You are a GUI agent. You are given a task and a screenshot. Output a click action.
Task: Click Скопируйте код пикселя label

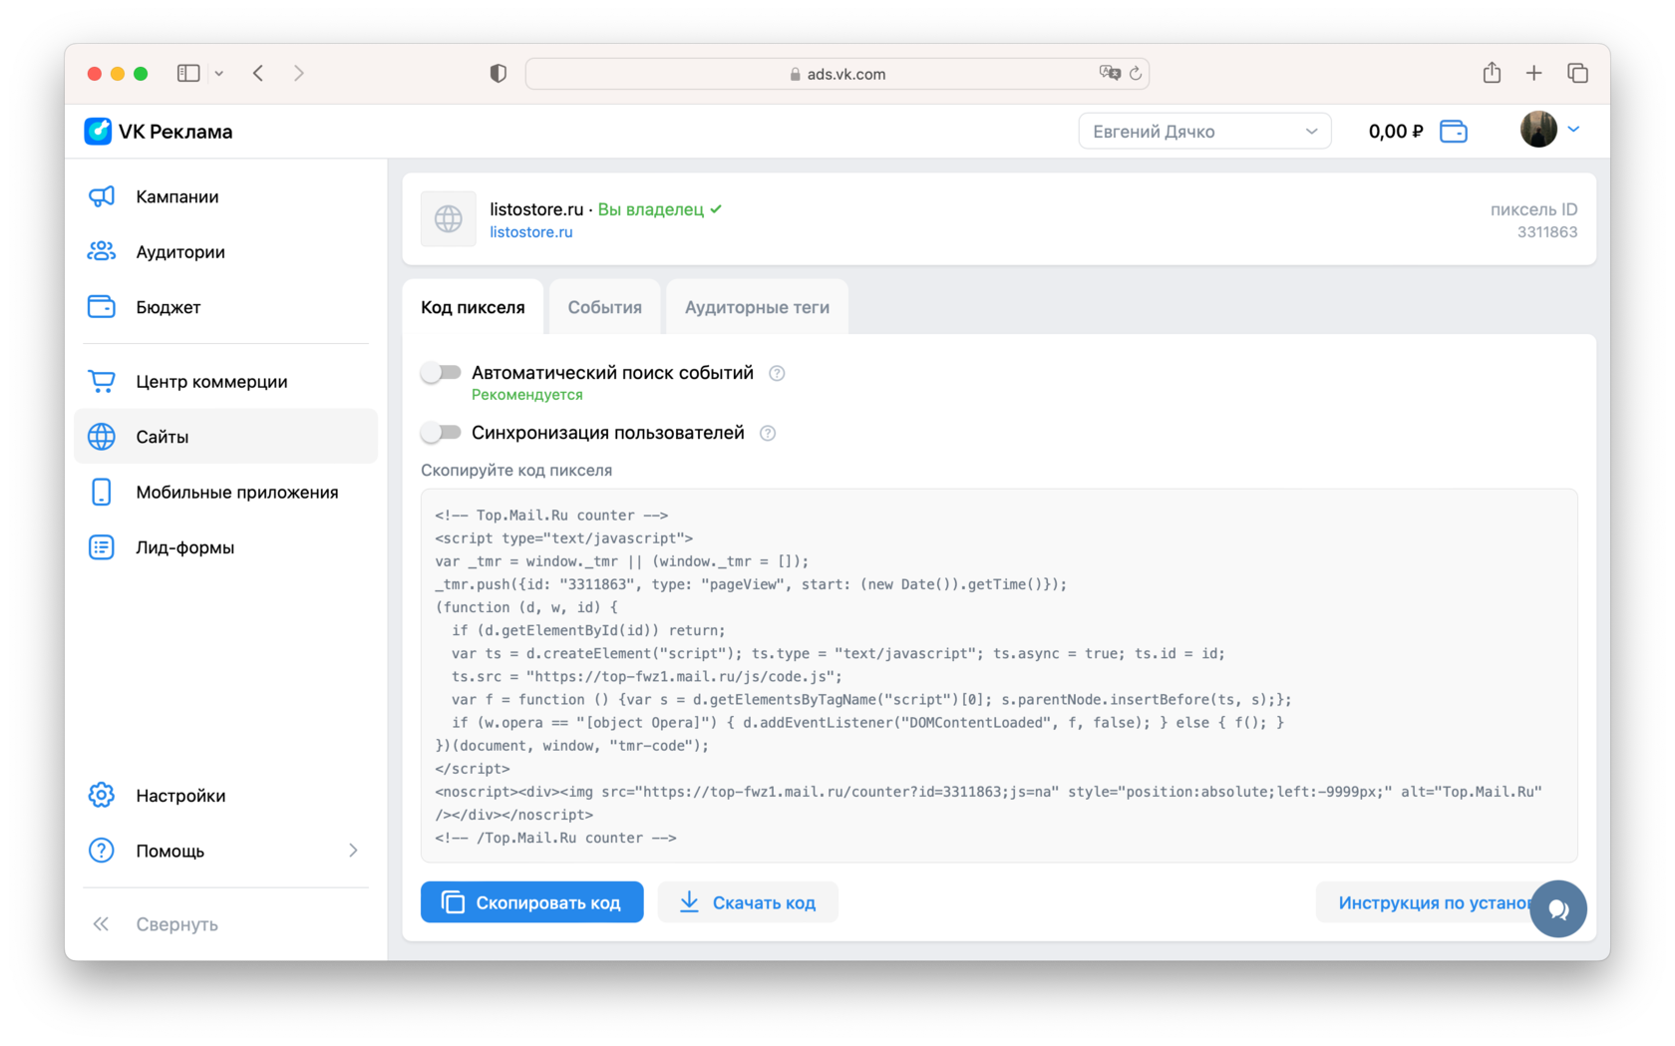[x=516, y=470]
